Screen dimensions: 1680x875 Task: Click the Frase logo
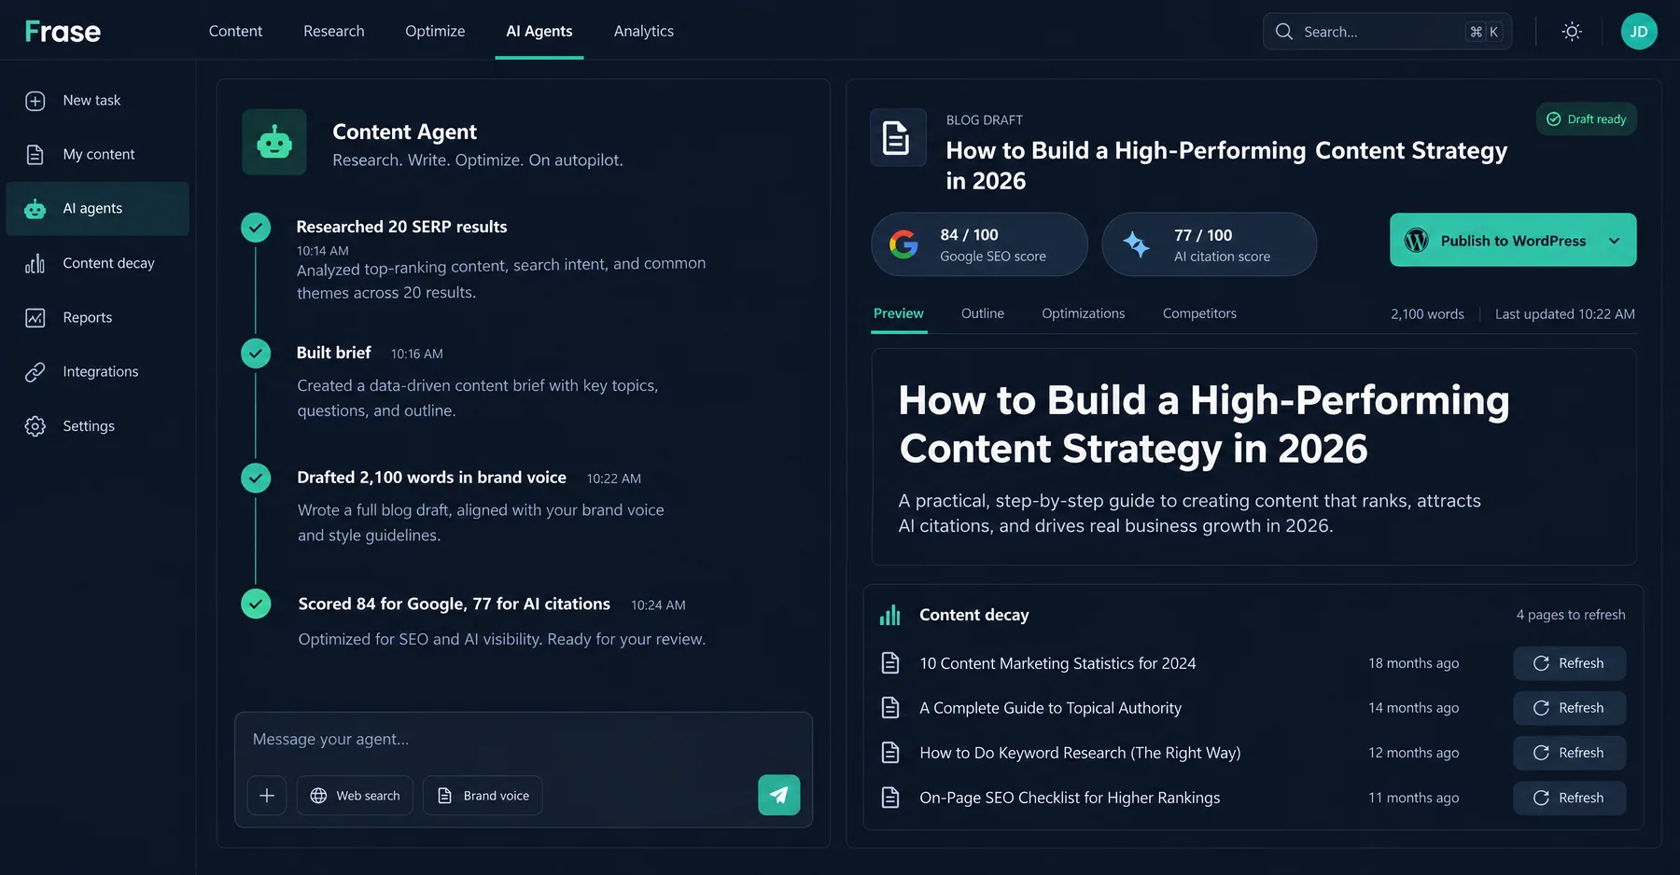pos(63,32)
